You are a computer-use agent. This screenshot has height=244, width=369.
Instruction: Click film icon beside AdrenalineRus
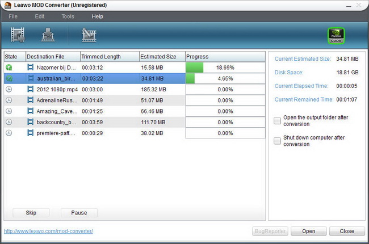(30, 100)
